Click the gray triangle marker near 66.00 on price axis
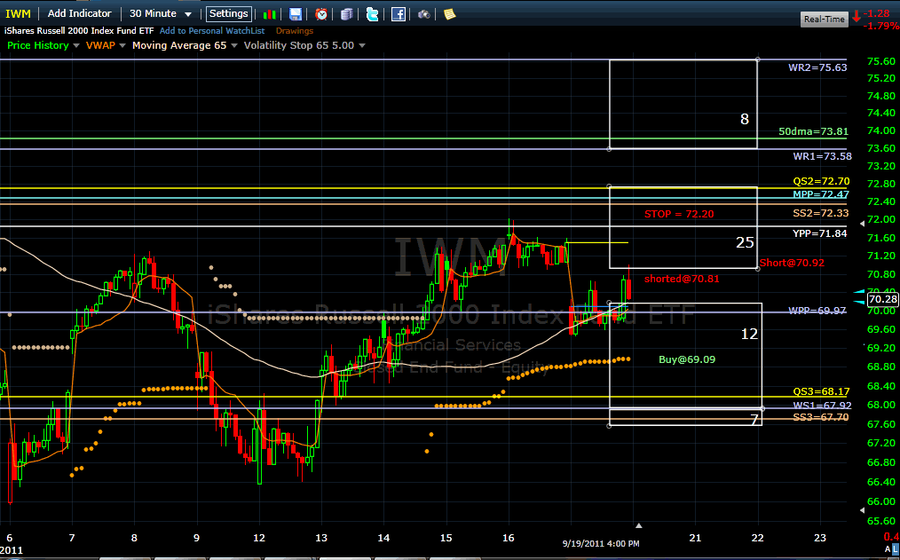900x560 pixels. click(862, 510)
